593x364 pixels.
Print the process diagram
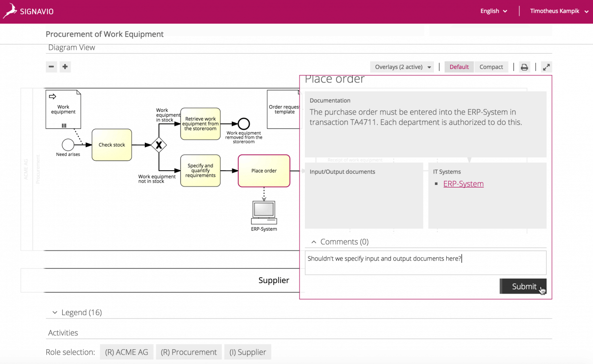[524, 67]
